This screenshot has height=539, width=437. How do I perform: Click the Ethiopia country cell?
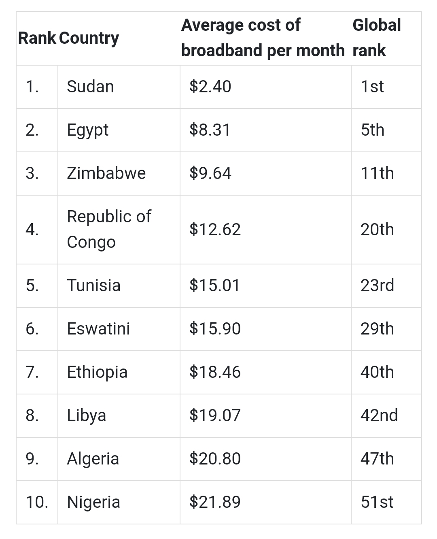pos(119,372)
